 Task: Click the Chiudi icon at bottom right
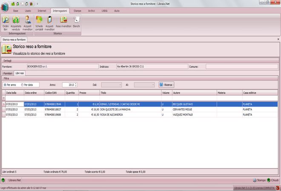coord(269,180)
